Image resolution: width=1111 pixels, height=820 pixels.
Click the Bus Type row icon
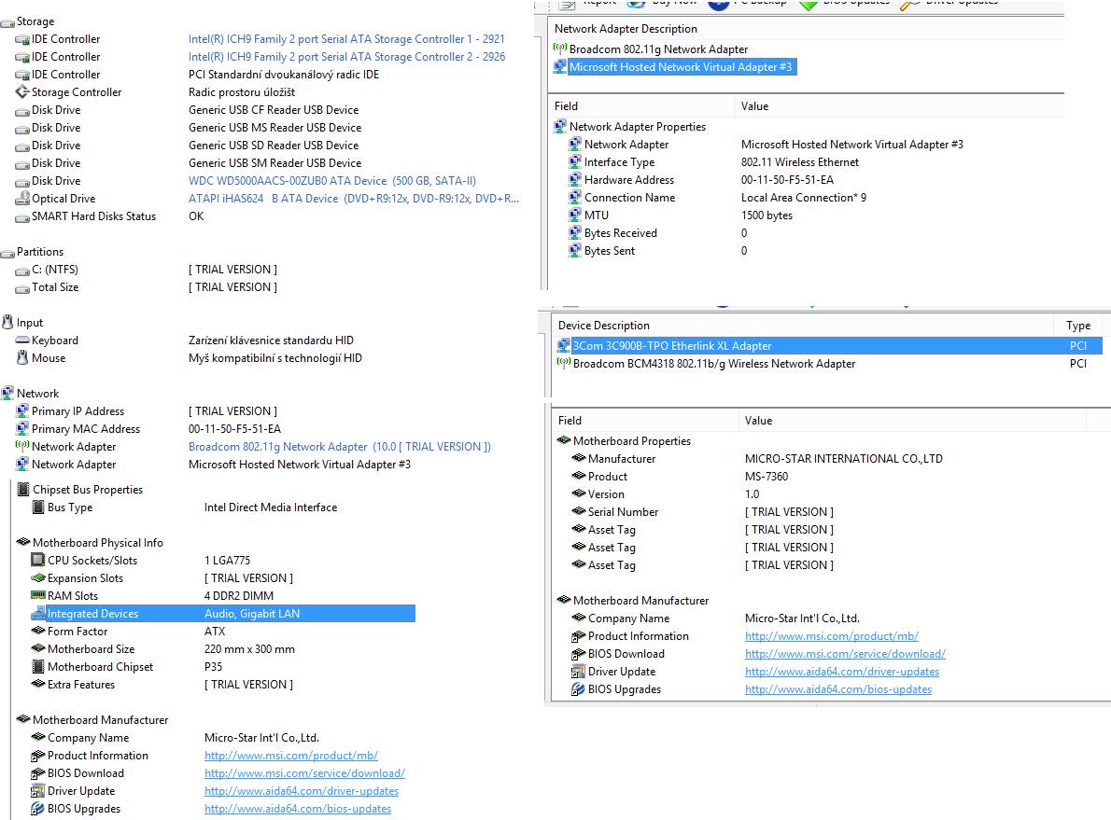[38, 507]
